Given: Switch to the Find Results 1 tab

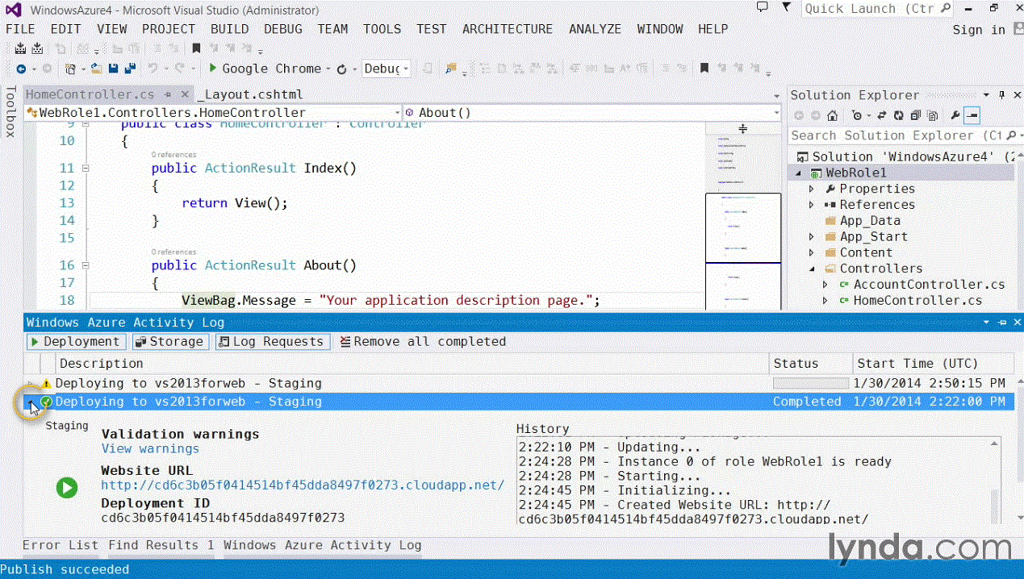Looking at the screenshot, I should pos(161,545).
